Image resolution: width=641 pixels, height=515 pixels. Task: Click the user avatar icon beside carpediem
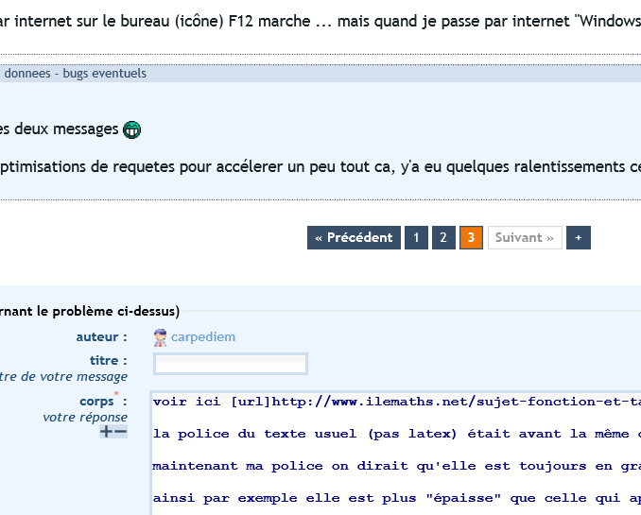click(161, 337)
